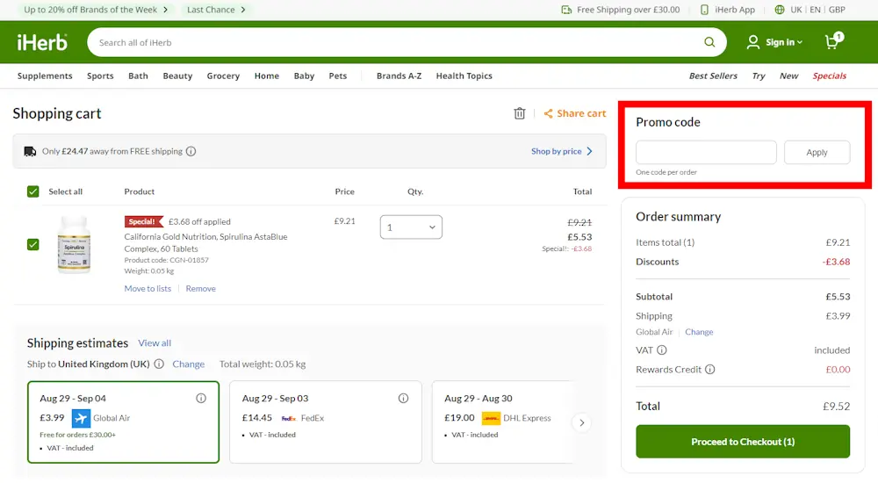Click the Apply promo code button
Viewport: 878px width, 483px height.
tap(817, 153)
